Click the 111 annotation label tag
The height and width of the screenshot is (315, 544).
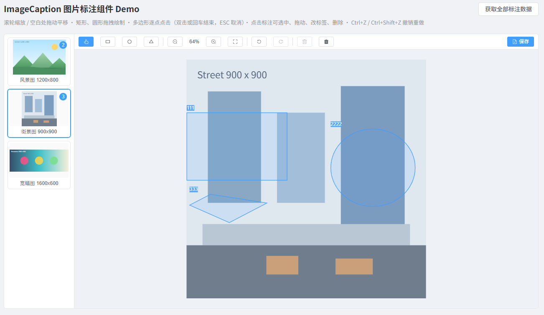[191, 108]
